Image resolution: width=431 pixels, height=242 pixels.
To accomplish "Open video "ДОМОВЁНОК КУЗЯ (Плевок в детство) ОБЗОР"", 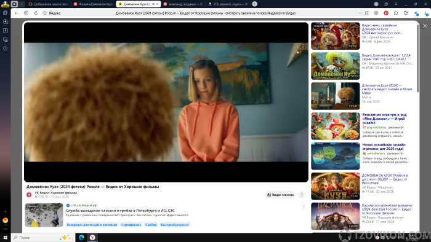I will click(385, 179).
